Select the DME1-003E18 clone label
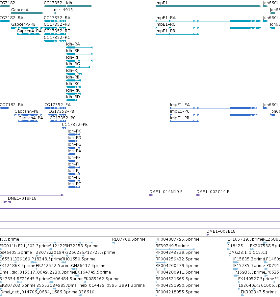This screenshot has height=297, width=280. [x=221, y=231]
